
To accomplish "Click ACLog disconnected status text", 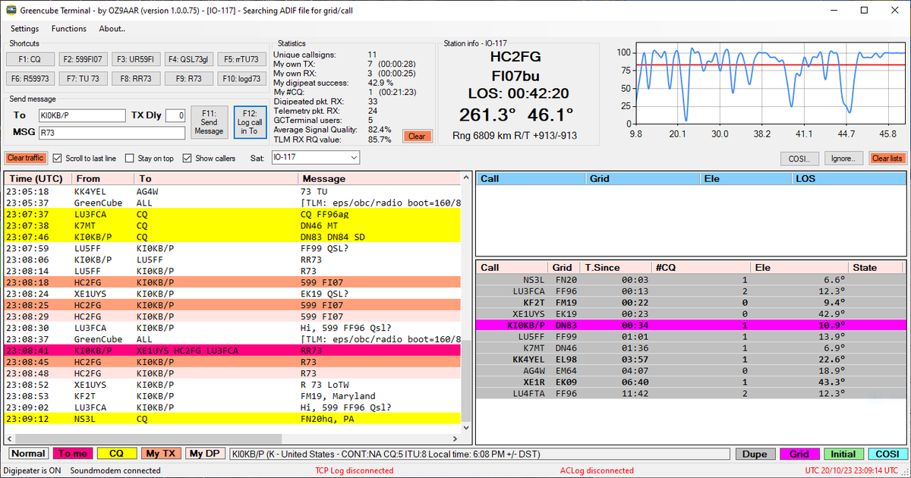I will [x=596, y=470].
